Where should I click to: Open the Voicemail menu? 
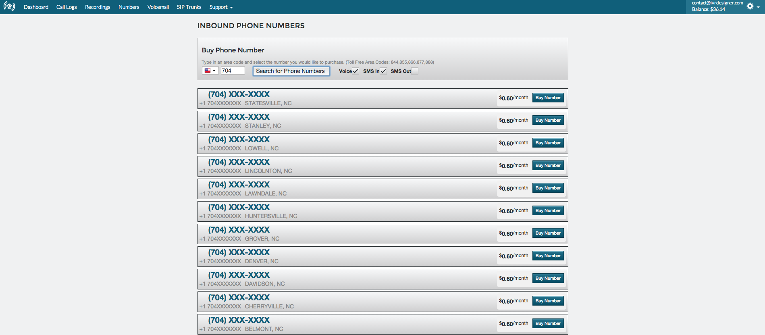coord(158,7)
